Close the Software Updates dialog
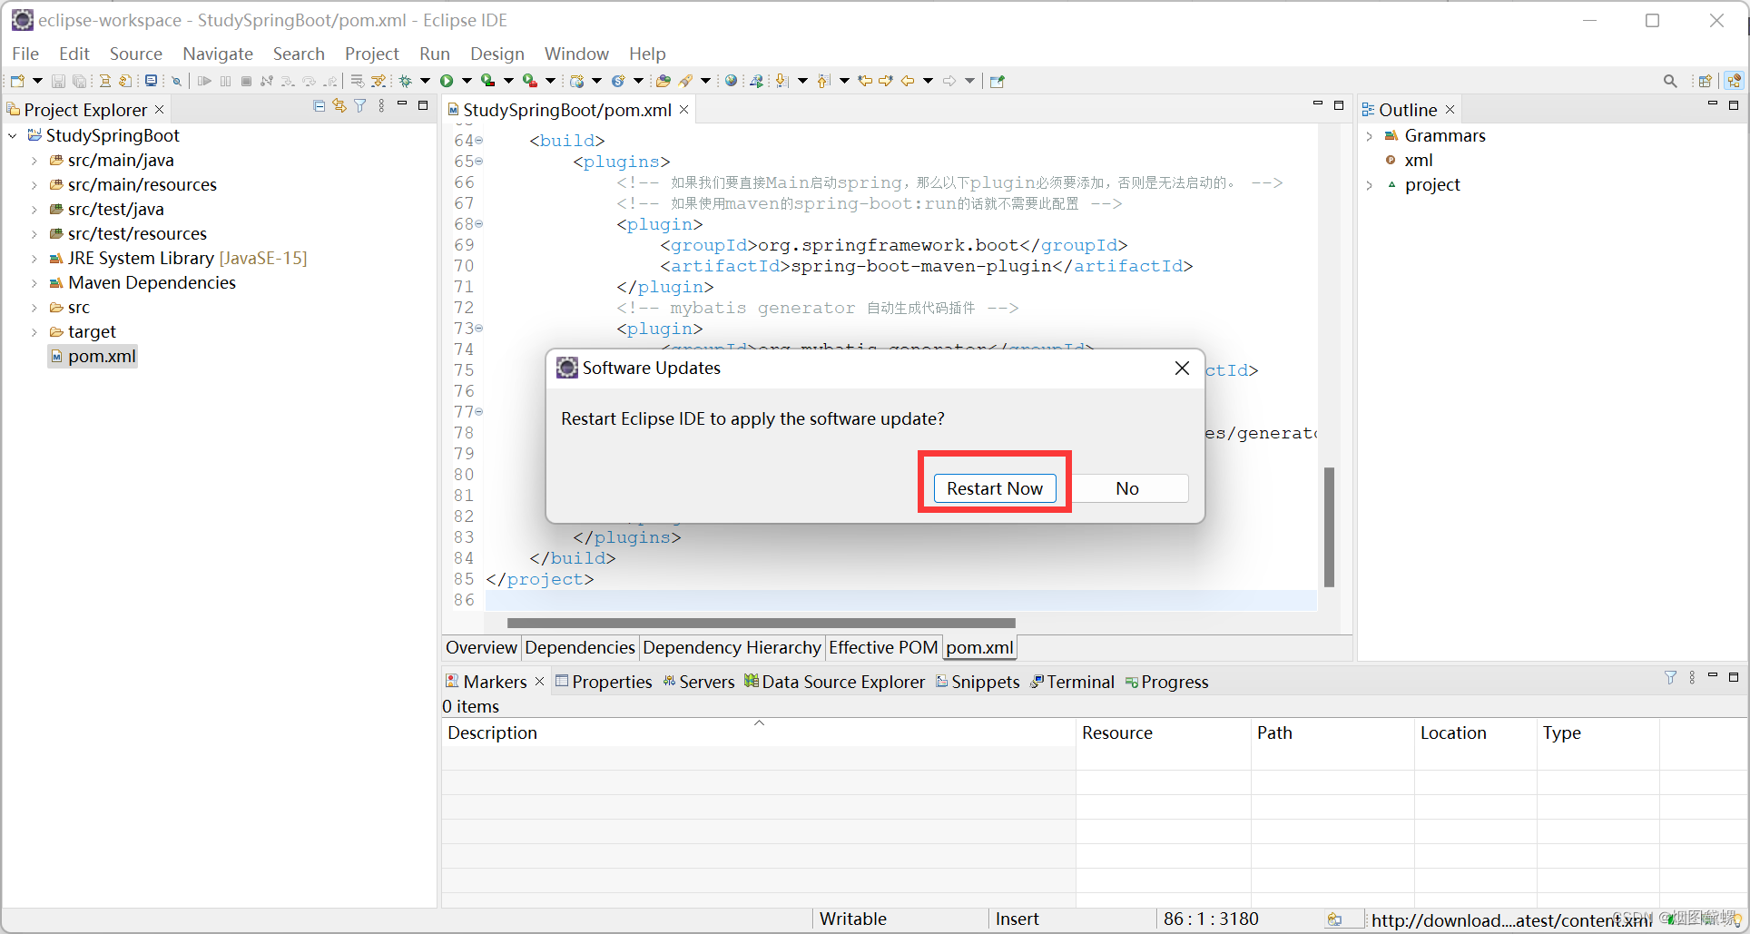 (1182, 368)
